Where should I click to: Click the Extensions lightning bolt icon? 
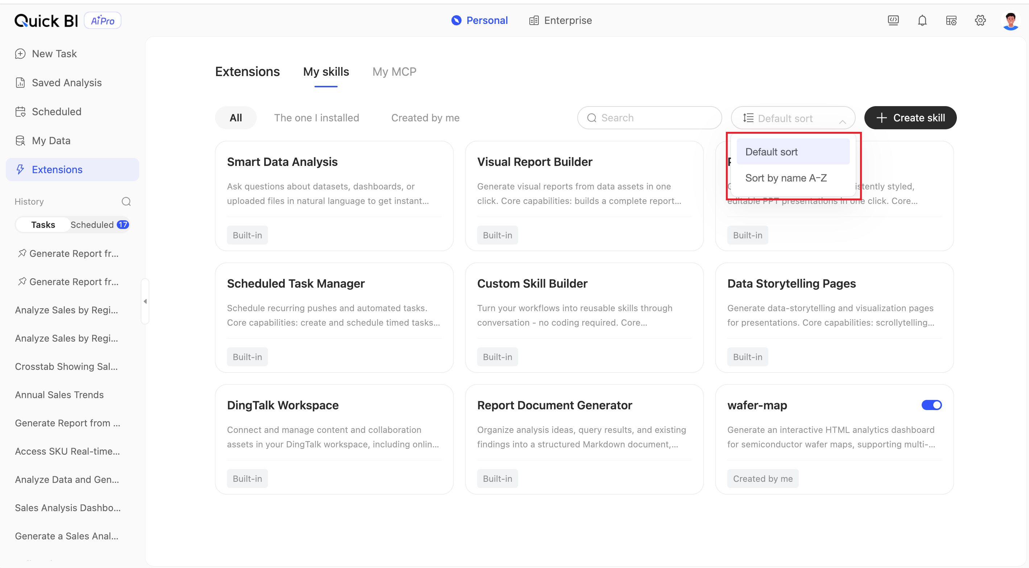pos(20,170)
